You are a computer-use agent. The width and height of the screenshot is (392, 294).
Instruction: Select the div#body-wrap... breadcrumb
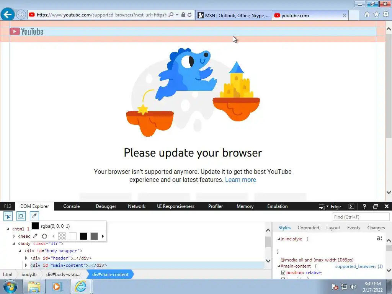coord(63,274)
